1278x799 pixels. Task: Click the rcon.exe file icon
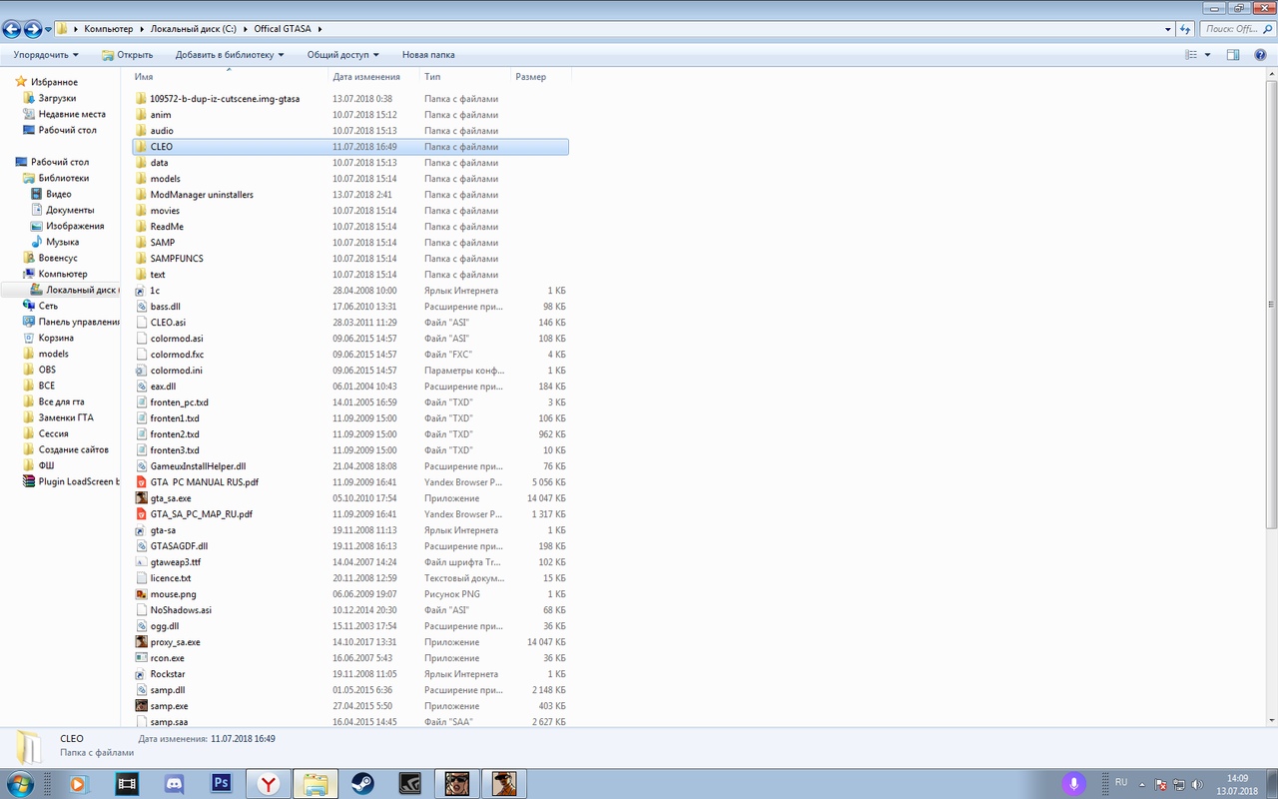pos(141,658)
